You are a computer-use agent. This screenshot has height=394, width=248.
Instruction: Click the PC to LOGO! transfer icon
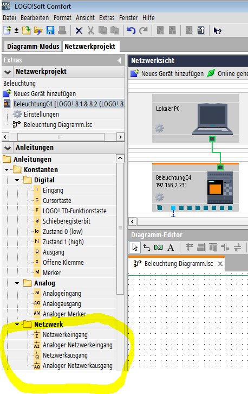[189, 30]
